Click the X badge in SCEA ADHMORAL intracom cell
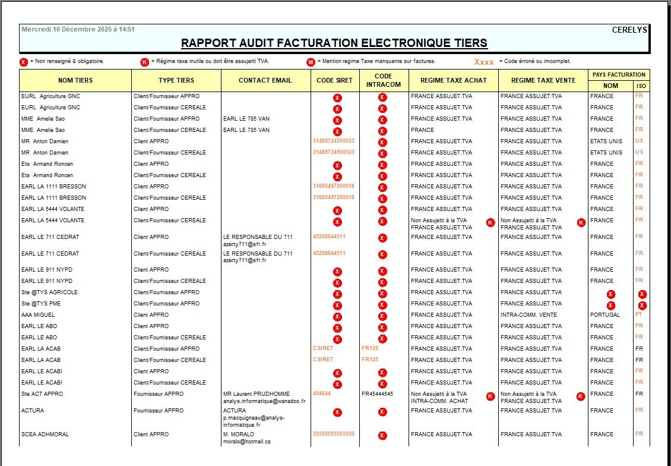The image size is (671, 466). [382, 436]
